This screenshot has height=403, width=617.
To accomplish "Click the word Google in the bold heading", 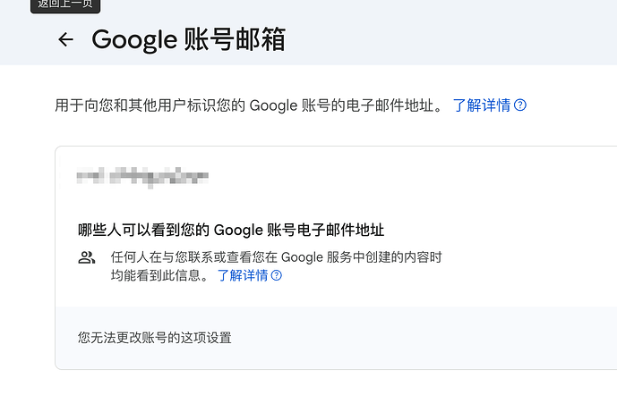I will tap(238, 231).
